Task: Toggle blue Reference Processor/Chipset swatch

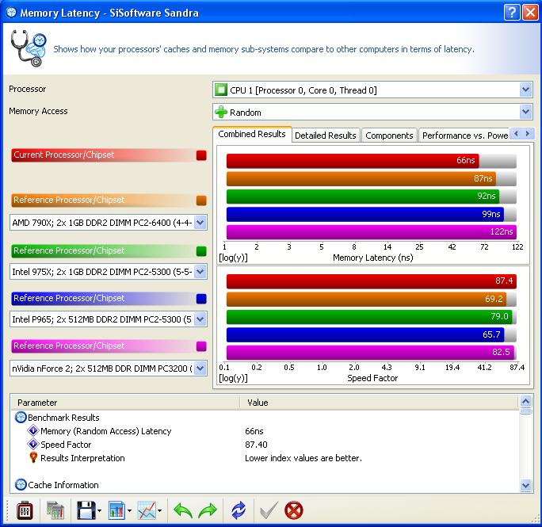Action: pos(201,299)
